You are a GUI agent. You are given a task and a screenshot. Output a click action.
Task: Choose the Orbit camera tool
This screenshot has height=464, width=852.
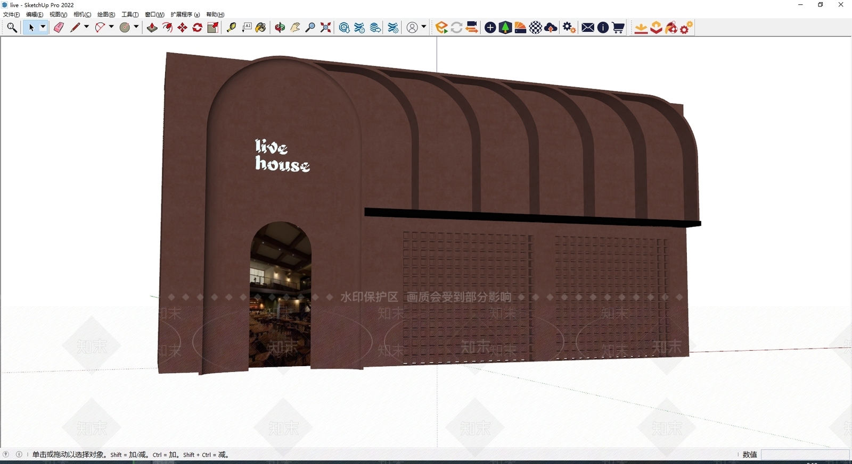click(x=280, y=28)
